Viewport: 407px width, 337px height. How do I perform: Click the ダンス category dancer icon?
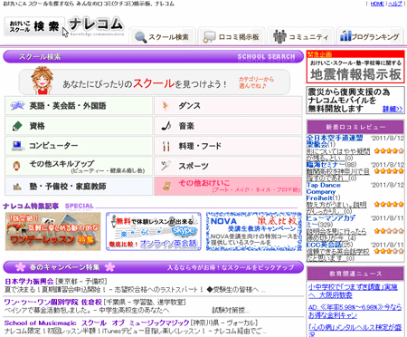[166, 106]
